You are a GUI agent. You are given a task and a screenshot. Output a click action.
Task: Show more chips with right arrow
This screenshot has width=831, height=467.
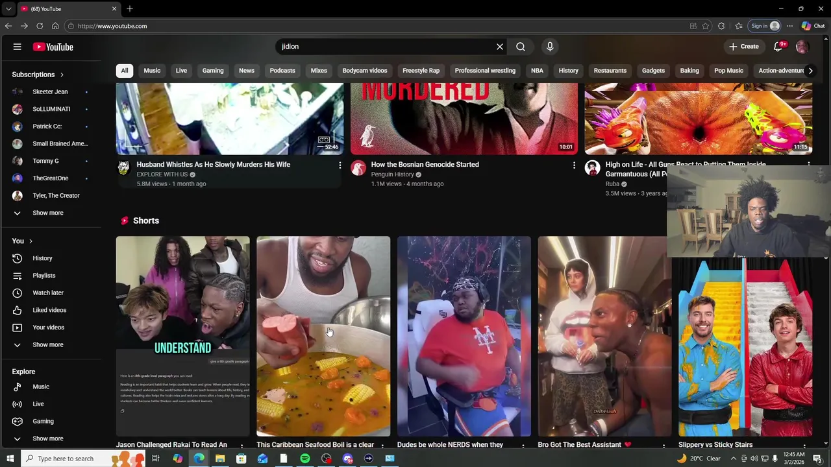pos(810,71)
